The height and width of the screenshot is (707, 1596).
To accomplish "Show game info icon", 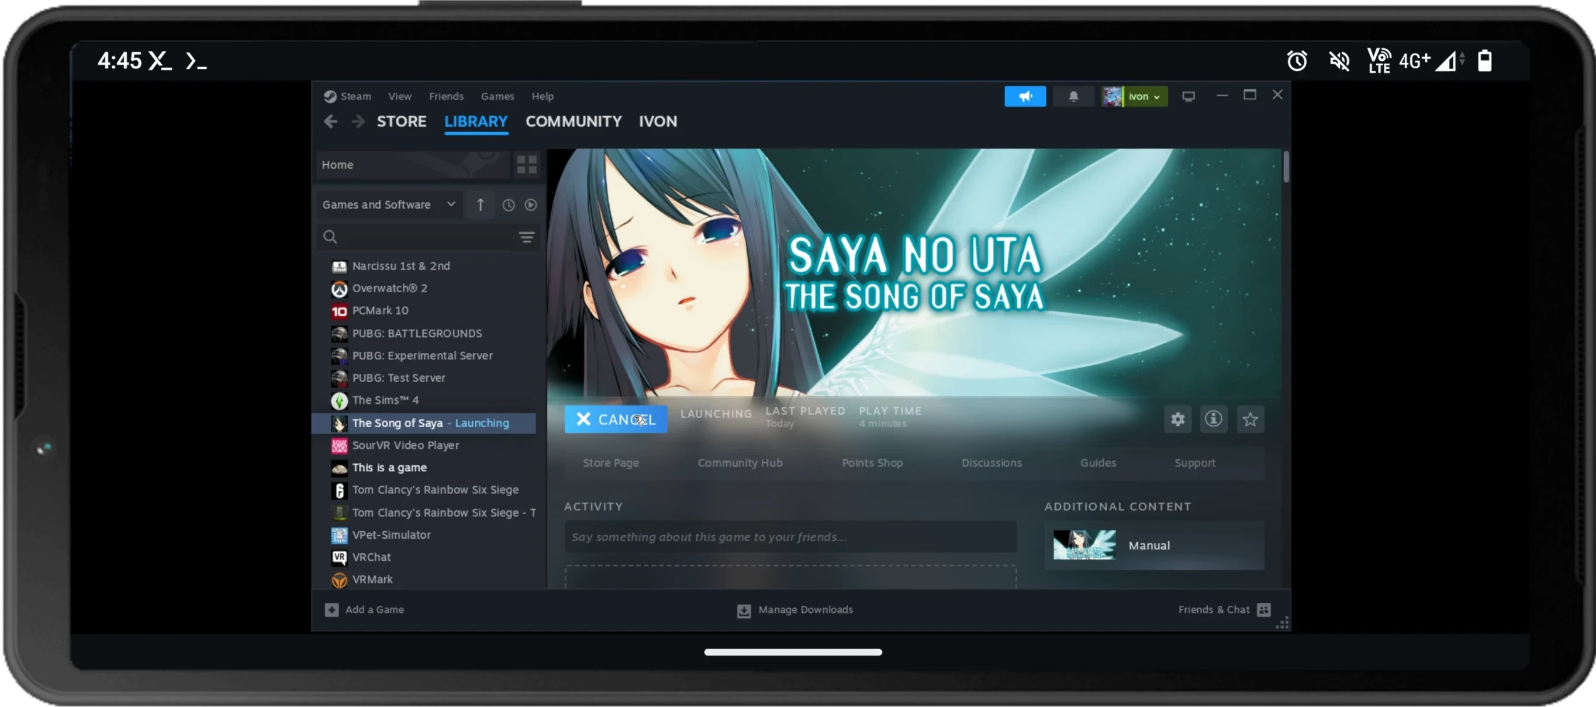I will pos(1213,419).
